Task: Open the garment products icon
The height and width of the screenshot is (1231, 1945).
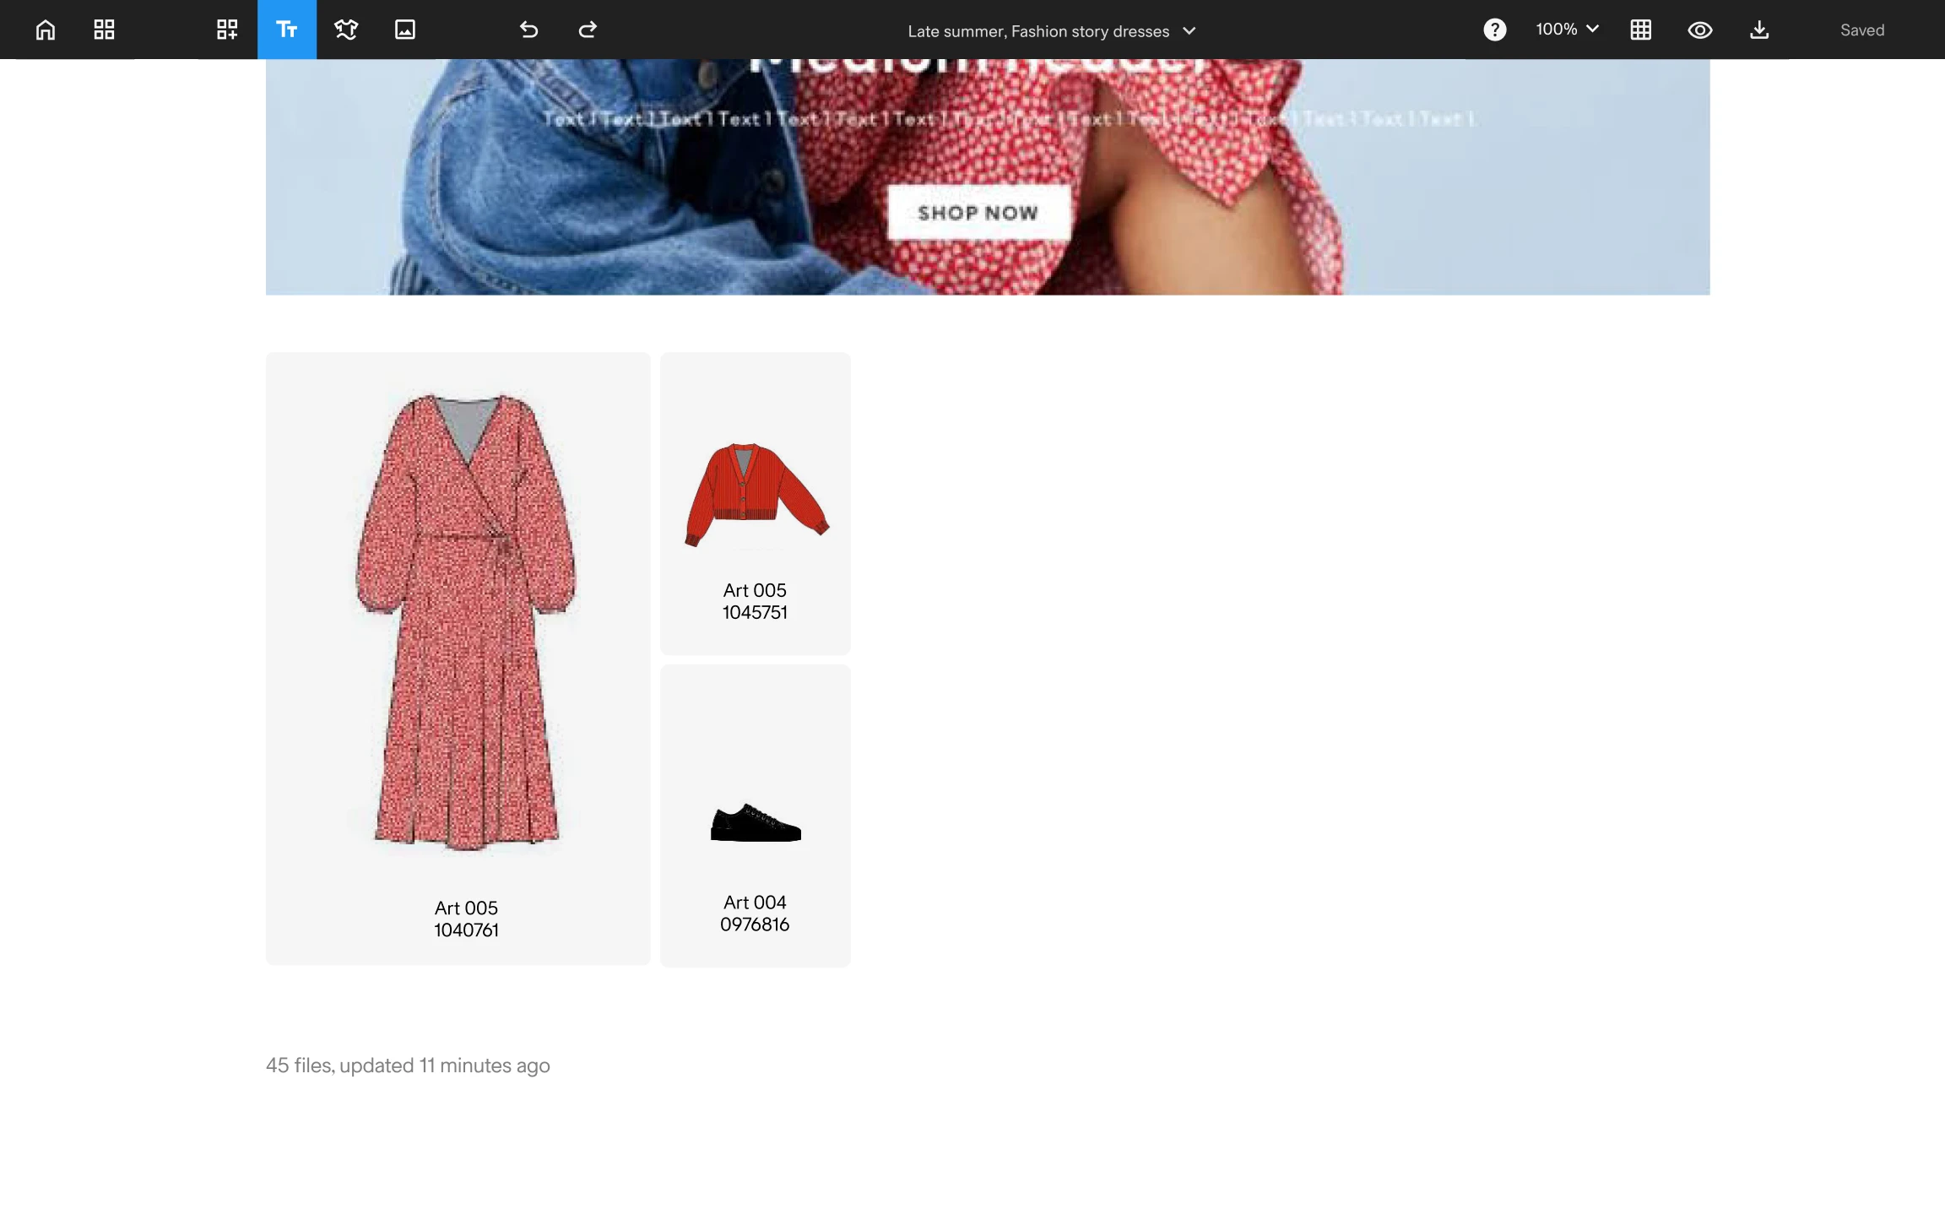Action: [346, 30]
